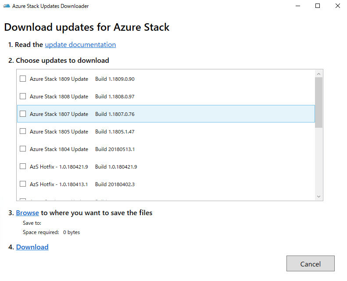The height and width of the screenshot is (281, 347).
Task: Maximize the Updates Downloader window
Action: pyautogui.click(x=318, y=6)
